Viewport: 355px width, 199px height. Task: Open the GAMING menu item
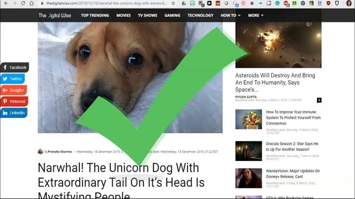173,15
